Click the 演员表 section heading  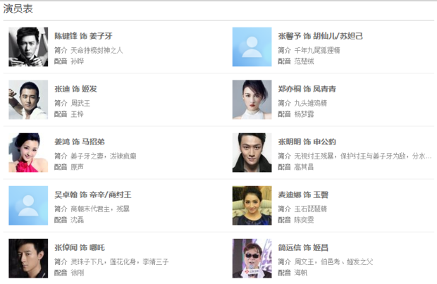(18, 8)
